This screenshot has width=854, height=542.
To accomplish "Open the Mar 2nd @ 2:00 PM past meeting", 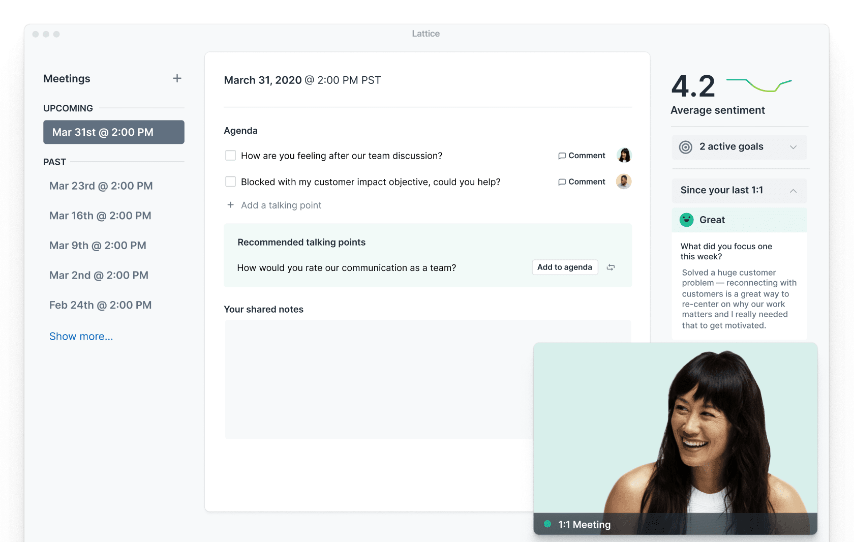I will [x=99, y=276].
